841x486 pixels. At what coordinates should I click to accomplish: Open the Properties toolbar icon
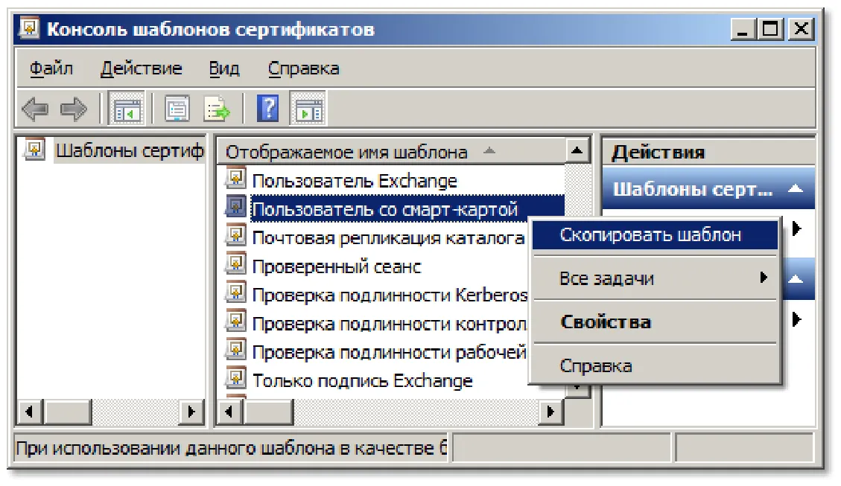177,109
